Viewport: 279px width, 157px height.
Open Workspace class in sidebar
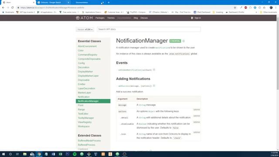coord(84,126)
